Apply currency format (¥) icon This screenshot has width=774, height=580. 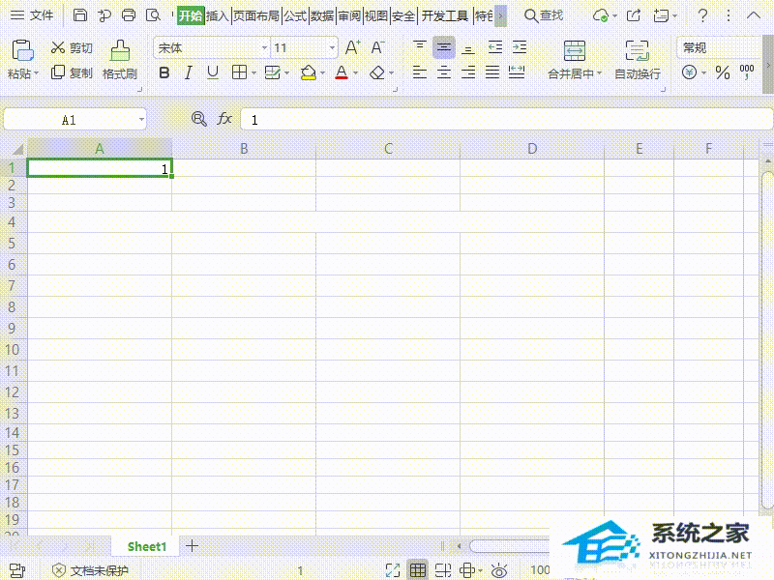pos(690,73)
